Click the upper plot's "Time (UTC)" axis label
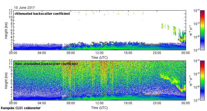The image size is (207, 111). click(100, 58)
